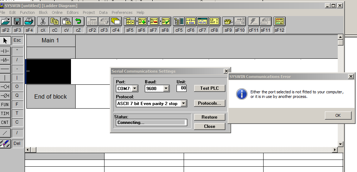Select the End of block cell

click(51, 97)
